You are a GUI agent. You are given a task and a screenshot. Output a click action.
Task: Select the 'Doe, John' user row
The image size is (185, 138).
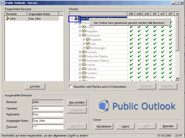pyautogui.click(x=32, y=19)
